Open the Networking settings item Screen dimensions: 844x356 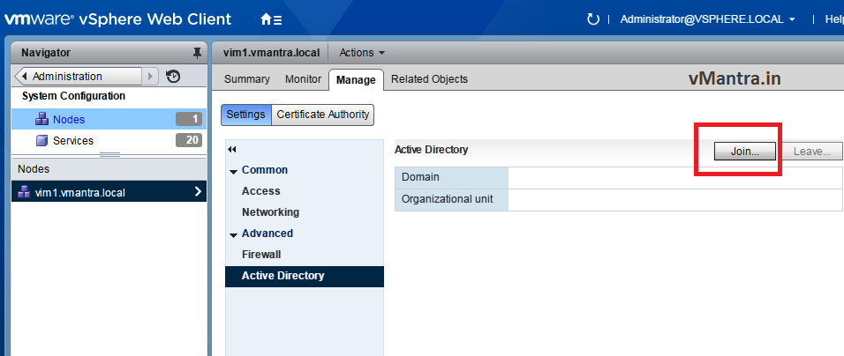pos(270,212)
